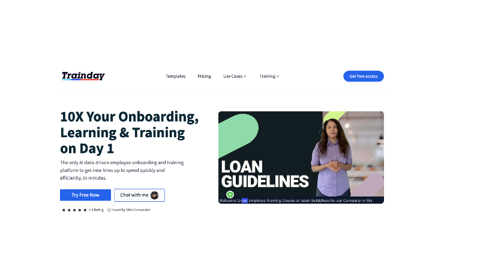Click the heart icon beside Loved by Companies
Image resolution: width=480 pixels, height=254 pixels.
[x=109, y=210]
